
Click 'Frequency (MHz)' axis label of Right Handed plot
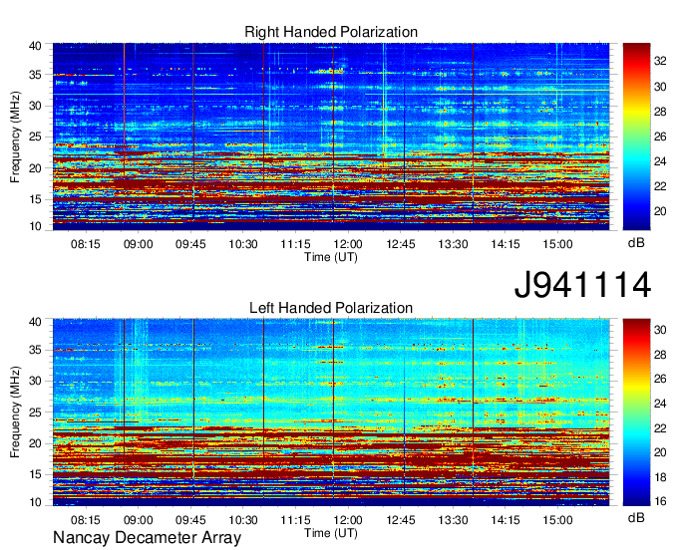pos(15,137)
